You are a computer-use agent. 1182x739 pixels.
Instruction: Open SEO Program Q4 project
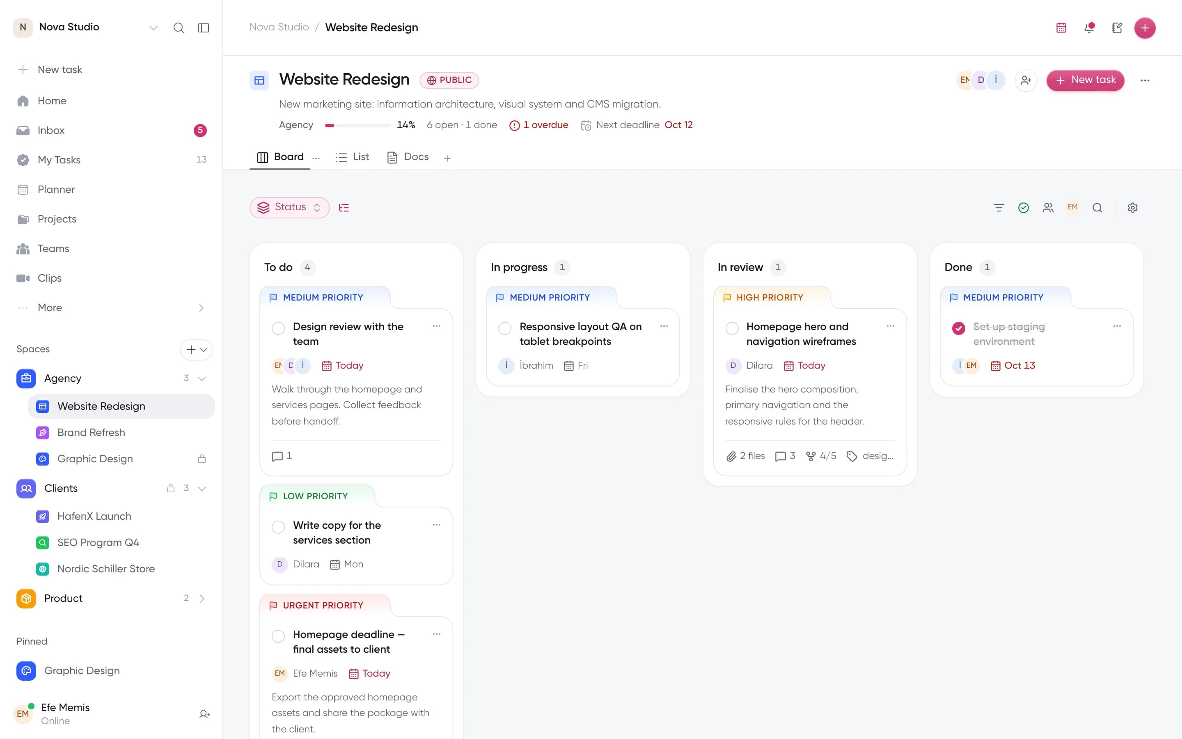(121, 542)
